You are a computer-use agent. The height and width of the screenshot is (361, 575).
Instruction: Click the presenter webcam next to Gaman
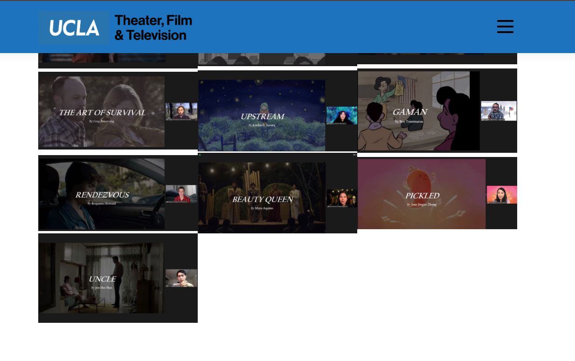click(499, 111)
